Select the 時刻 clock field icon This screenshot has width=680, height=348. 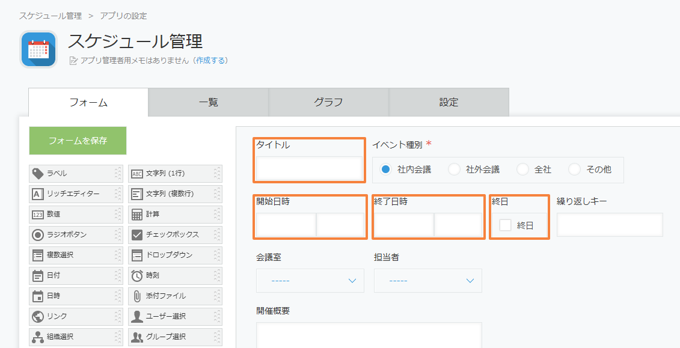pyautogui.click(x=137, y=275)
